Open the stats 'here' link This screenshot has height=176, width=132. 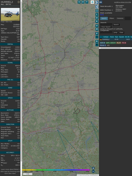102,15
